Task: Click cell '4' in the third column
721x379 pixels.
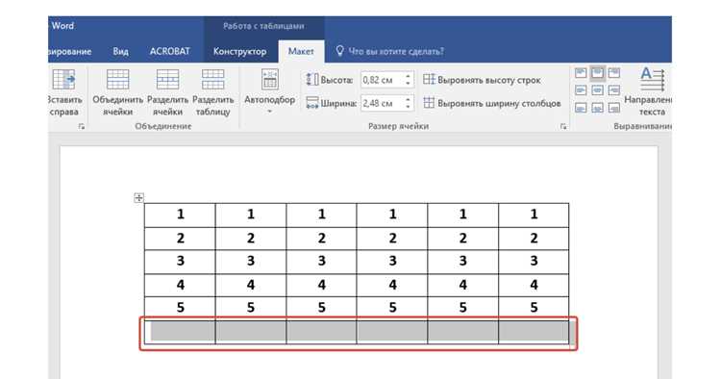Action: pyautogui.click(x=321, y=285)
